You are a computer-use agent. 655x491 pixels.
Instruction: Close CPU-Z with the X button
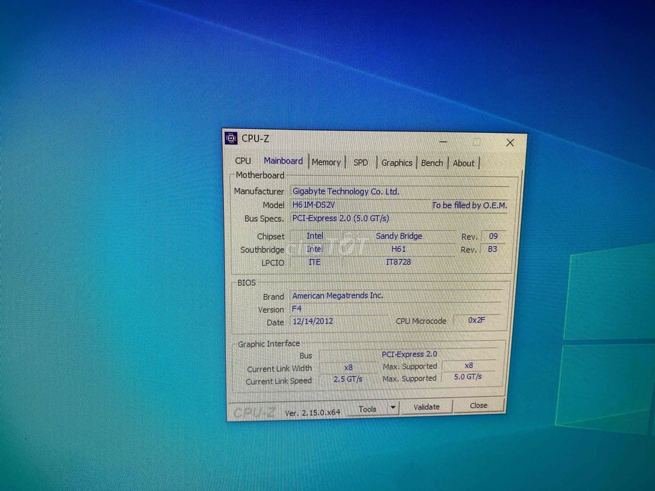pos(510,143)
